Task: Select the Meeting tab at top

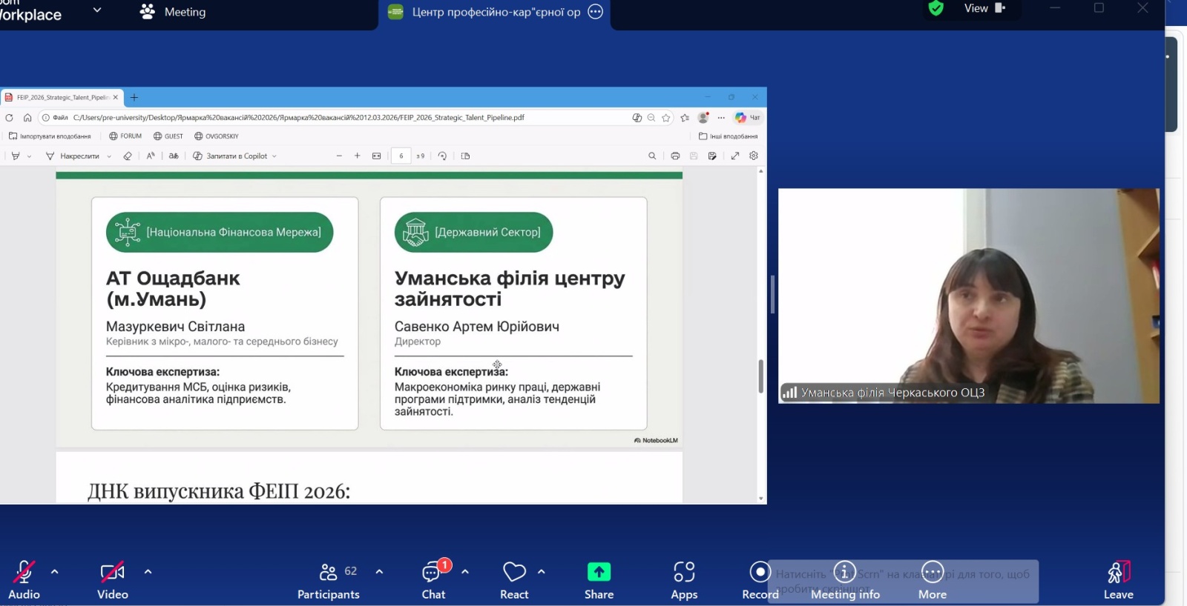Action: [x=174, y=12]
